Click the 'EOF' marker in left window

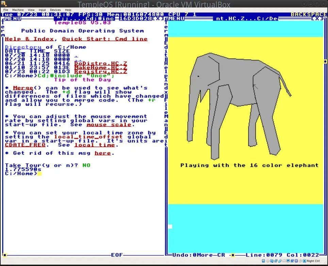117,255
